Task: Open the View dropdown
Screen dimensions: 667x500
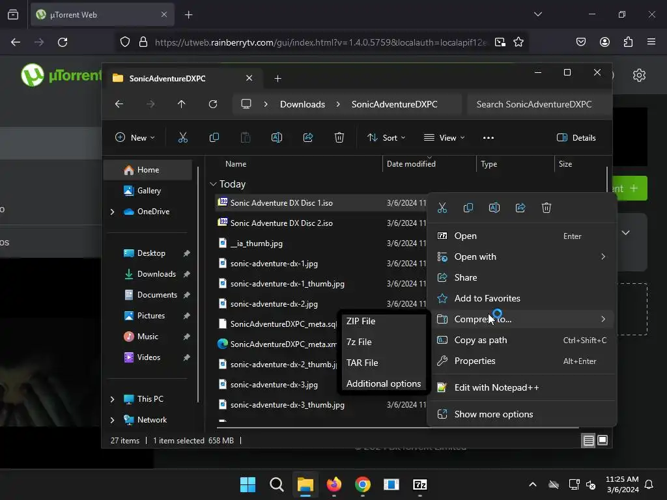Action: pos(444,138)
